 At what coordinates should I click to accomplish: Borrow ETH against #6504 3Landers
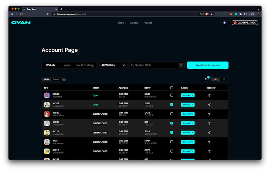click(188, 95)
